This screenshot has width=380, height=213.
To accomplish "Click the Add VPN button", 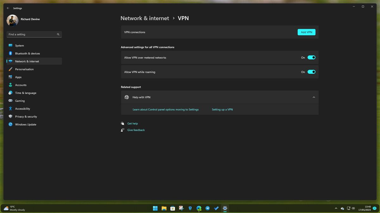I will click(306, 32).
